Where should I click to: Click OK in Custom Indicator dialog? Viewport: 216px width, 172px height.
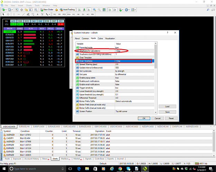pyautogui.click(x=144, y=118)
